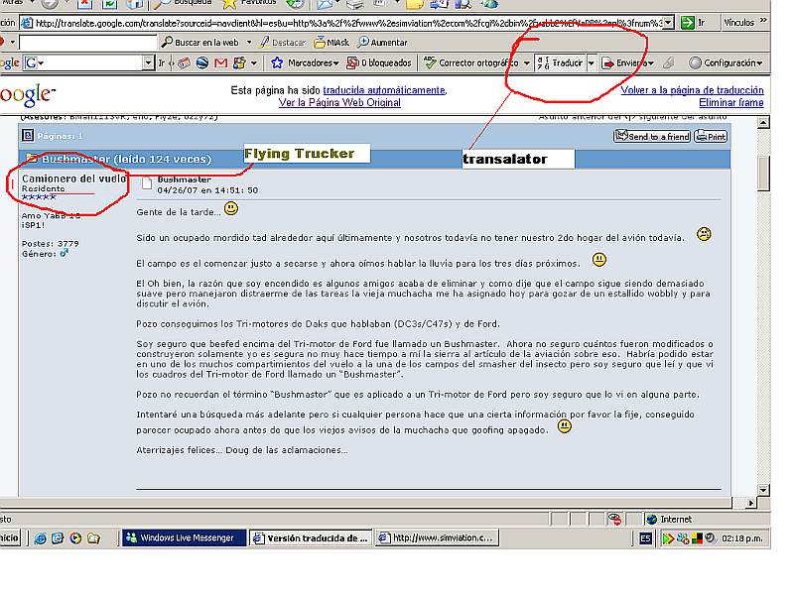Expand the Traducir dropdown arrow
The height and width of the screenshot is (595, 794).
(591, 63)
